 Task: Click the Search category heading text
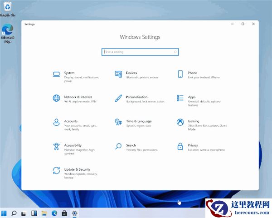[x=131, y=145]
